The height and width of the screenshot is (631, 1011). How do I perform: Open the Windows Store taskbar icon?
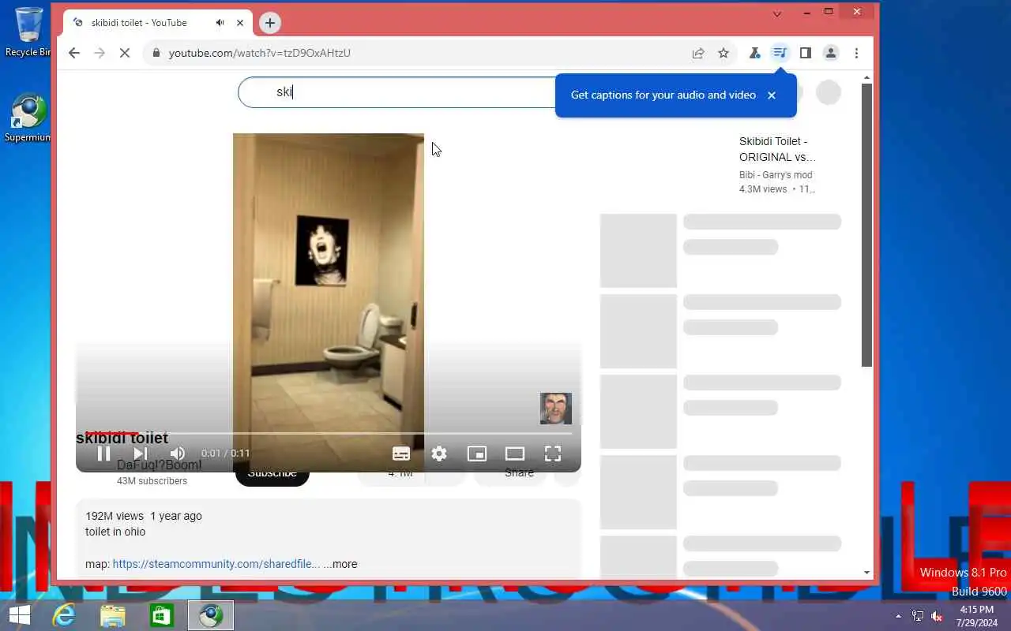pos(162,615)
